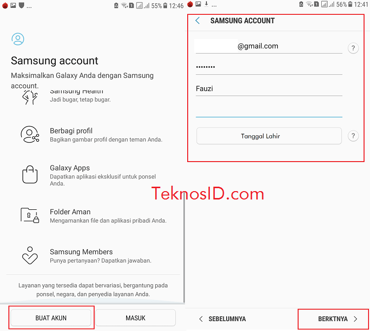Tap the Galaxy Apps shopping bag icon

pos(30,174)
